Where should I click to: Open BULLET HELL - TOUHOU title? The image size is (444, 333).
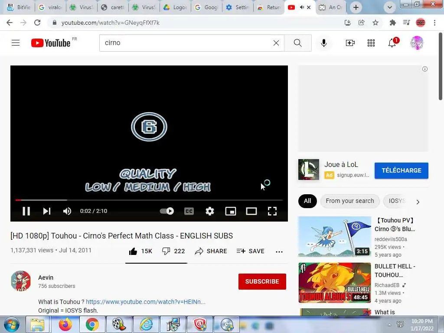pos(395,271)
